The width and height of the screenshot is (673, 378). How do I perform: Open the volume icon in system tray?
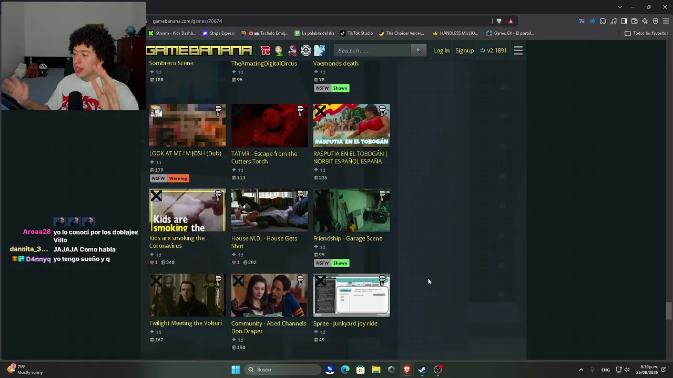pos(627,370)
